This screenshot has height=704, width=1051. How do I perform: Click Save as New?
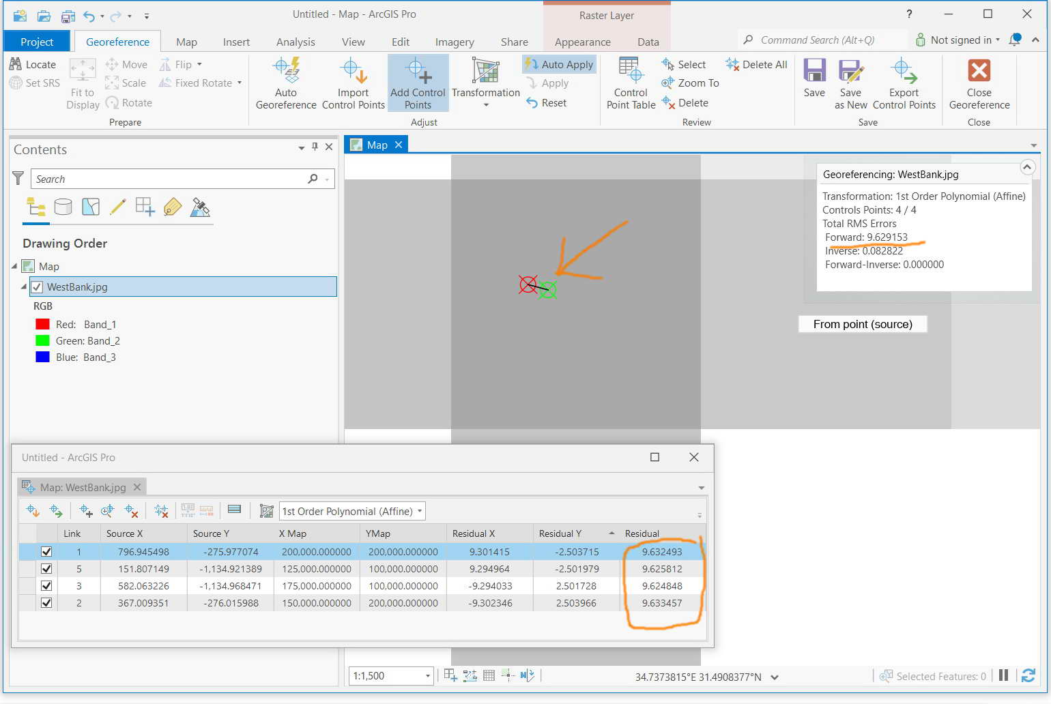tap(850, 84)
